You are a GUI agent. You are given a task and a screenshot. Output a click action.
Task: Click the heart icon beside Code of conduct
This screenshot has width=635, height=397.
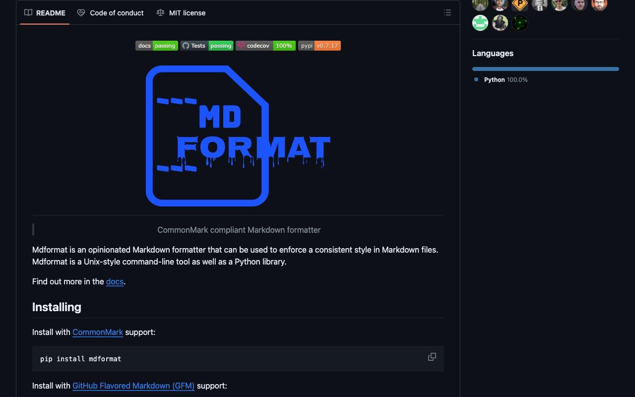81,13
